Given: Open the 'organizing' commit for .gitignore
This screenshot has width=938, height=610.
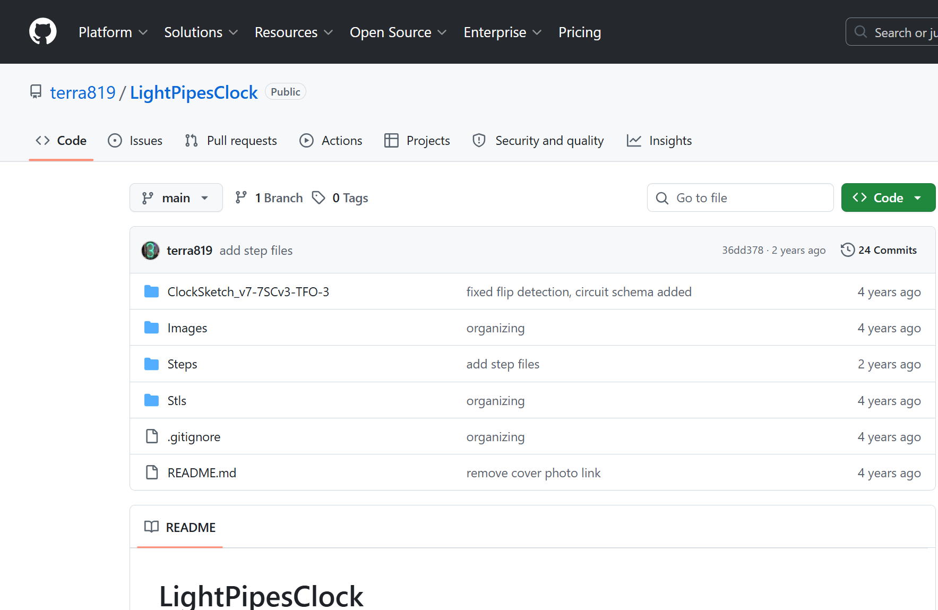Looking at the screenshot, I should [x=495, y=437].
